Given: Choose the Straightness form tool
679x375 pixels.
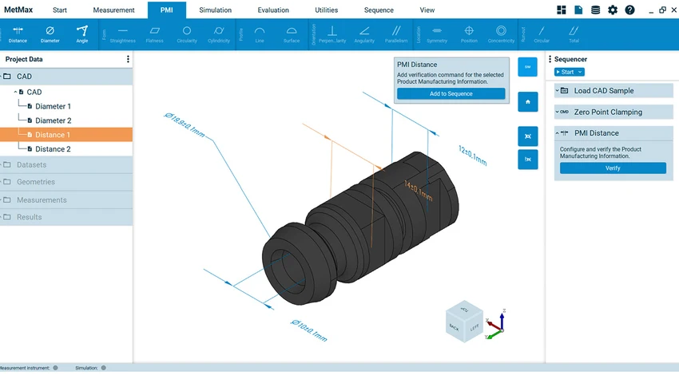Looking at the screenshot, I should 122,34.
